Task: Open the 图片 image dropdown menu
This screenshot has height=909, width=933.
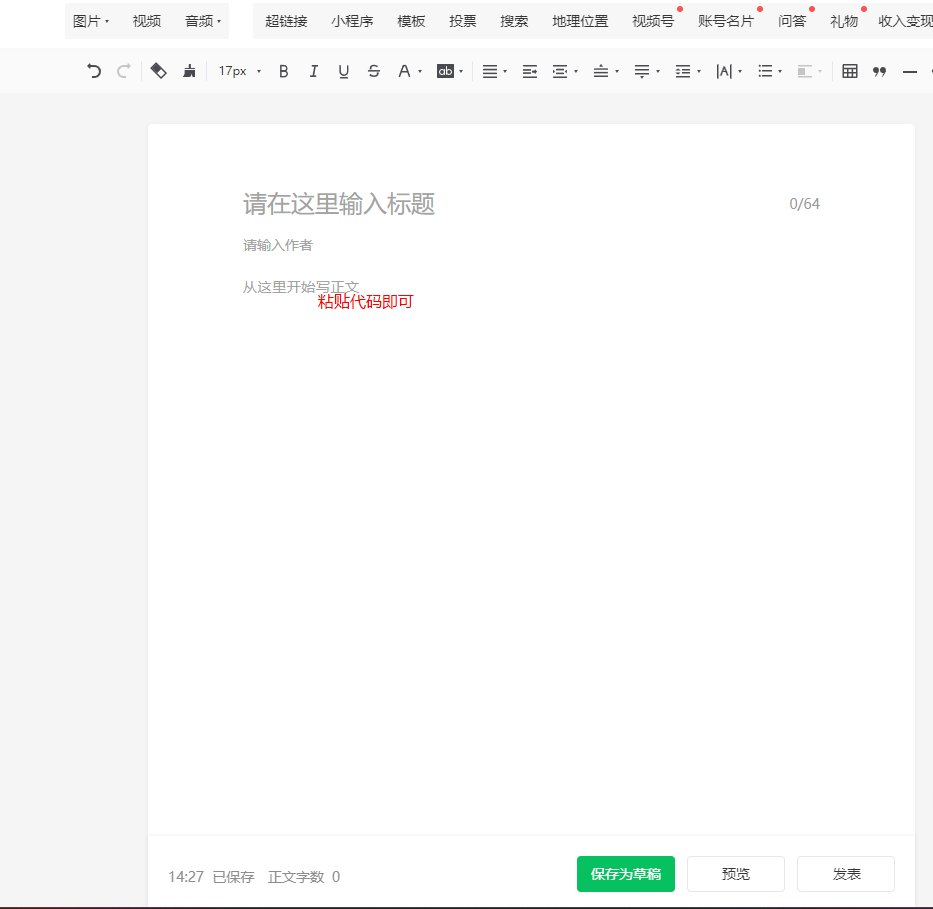Action: [x=91, y=21]
